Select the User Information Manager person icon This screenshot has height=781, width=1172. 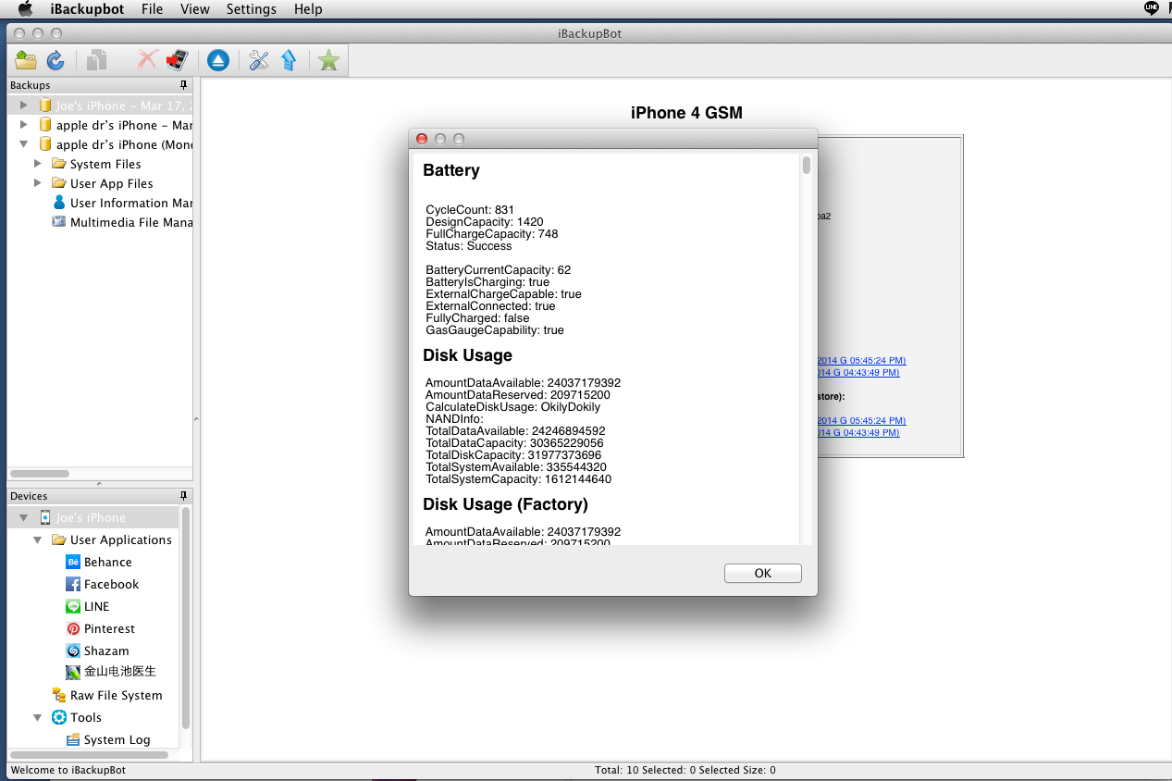click(59, 203)
